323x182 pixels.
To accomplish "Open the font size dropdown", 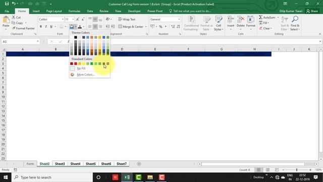I will [x=73, y=19].
